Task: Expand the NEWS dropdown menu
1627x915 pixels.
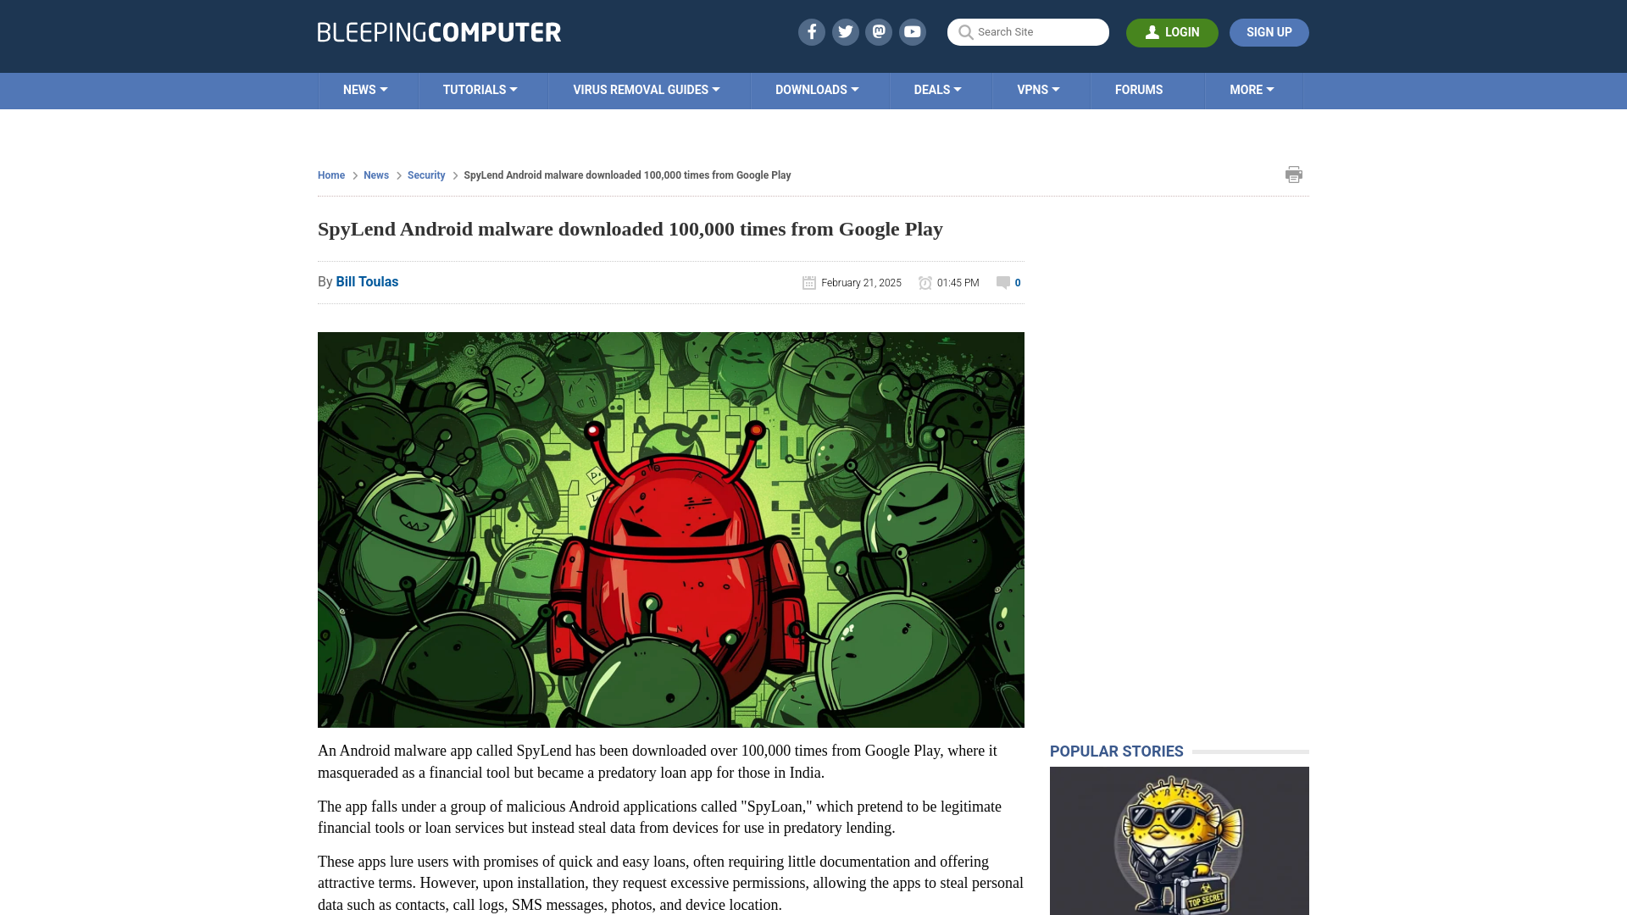Action: (365, 91)
